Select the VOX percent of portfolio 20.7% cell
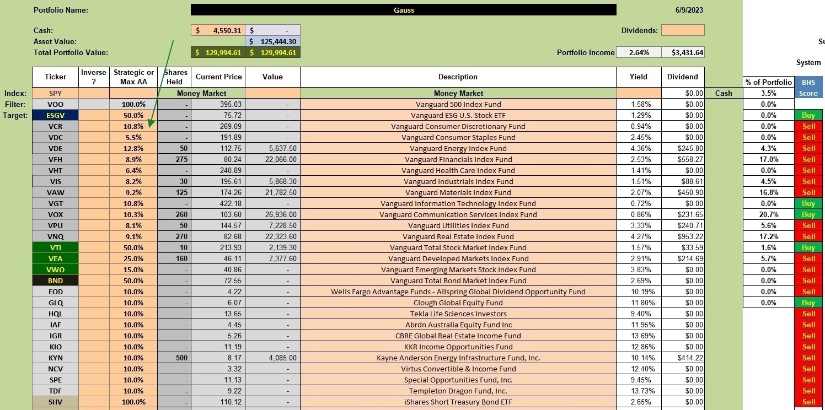This screenshot has height=410, width=825. tap(768, 214)
